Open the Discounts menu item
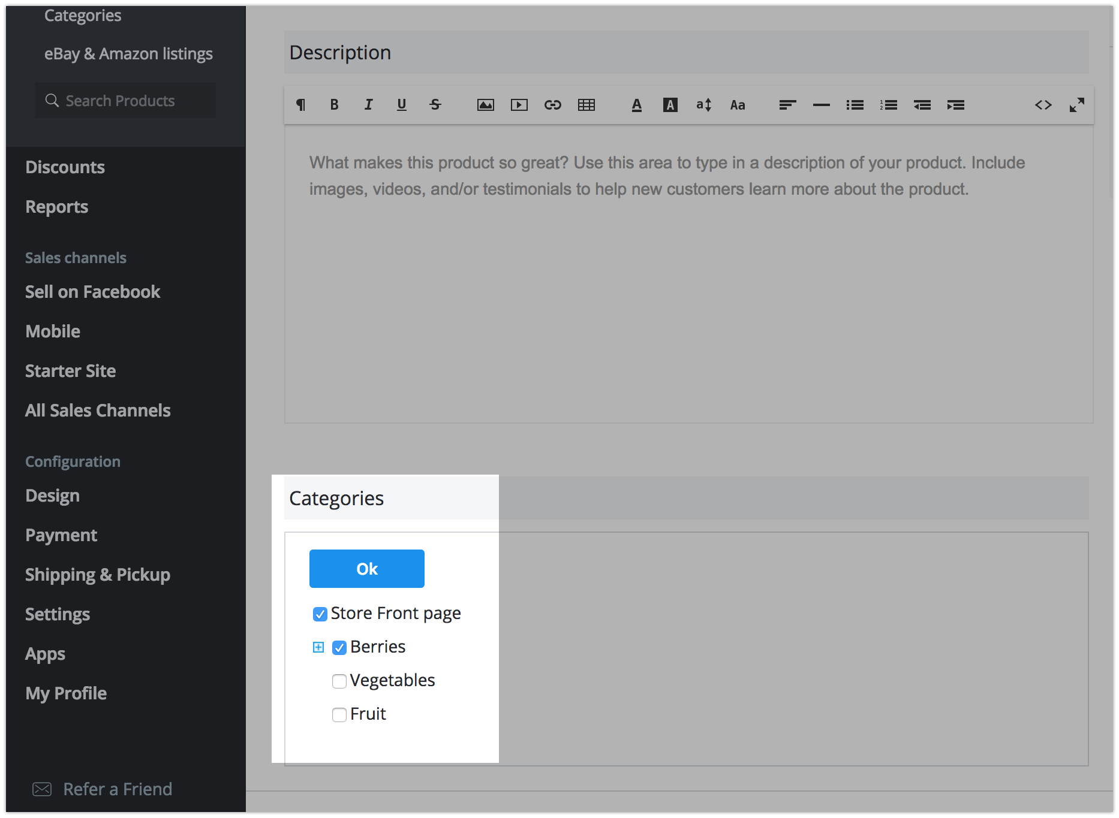The width and height of the screenshot is (1119, 818). (65, 167)
